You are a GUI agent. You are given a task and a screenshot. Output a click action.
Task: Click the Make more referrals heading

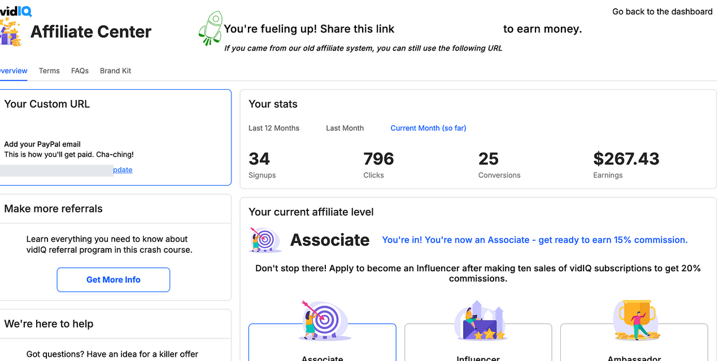(53, 209)
